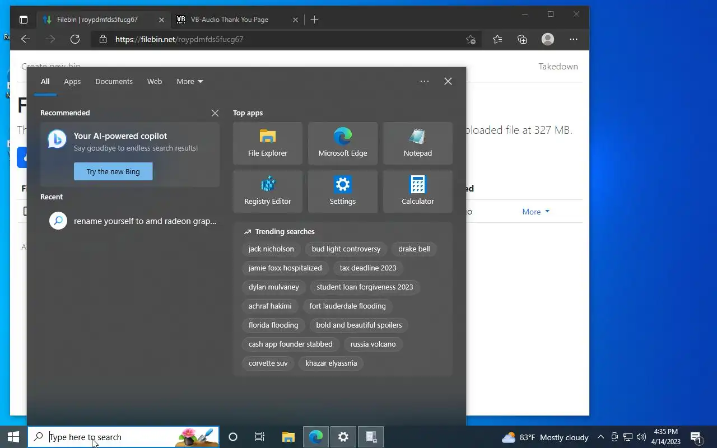
Task: Open Settings tile in Top apps
Action: point(343,192)
